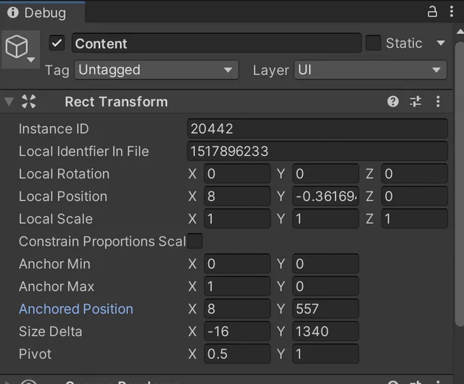Open the Static dropdown arrow
464x384 pixels.
pyautogui.click(x=441, y=43)
